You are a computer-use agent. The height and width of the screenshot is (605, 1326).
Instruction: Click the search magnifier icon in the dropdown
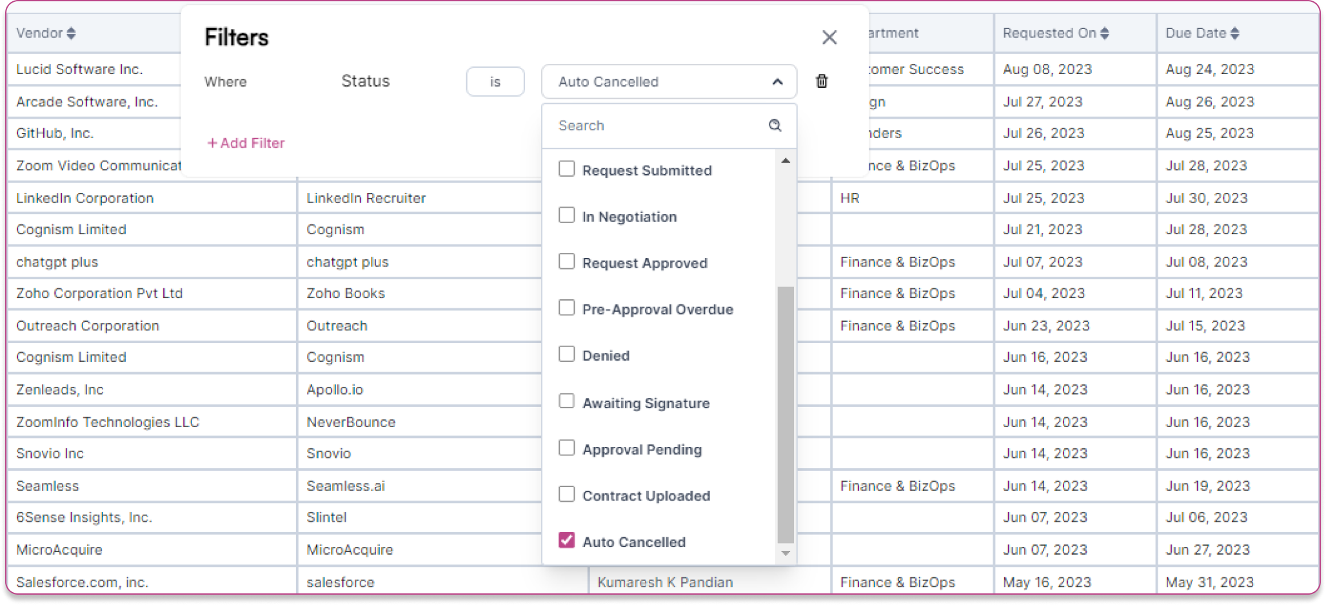775,125
